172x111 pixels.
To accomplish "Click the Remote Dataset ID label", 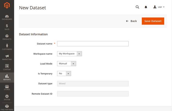I will point(42,94).
